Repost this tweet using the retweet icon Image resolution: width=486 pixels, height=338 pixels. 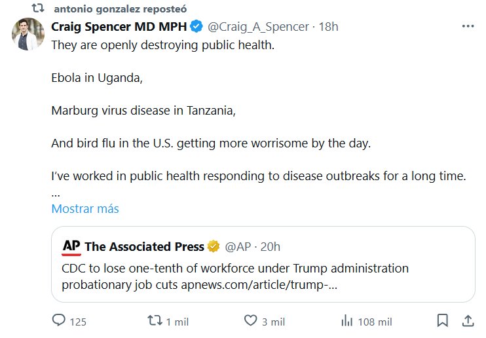click(x=154, y=321)
